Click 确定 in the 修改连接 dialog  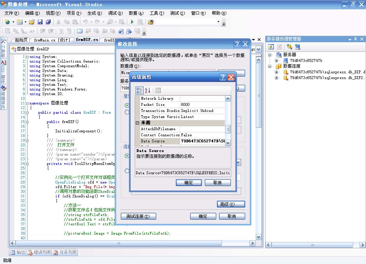pos(203,216)
